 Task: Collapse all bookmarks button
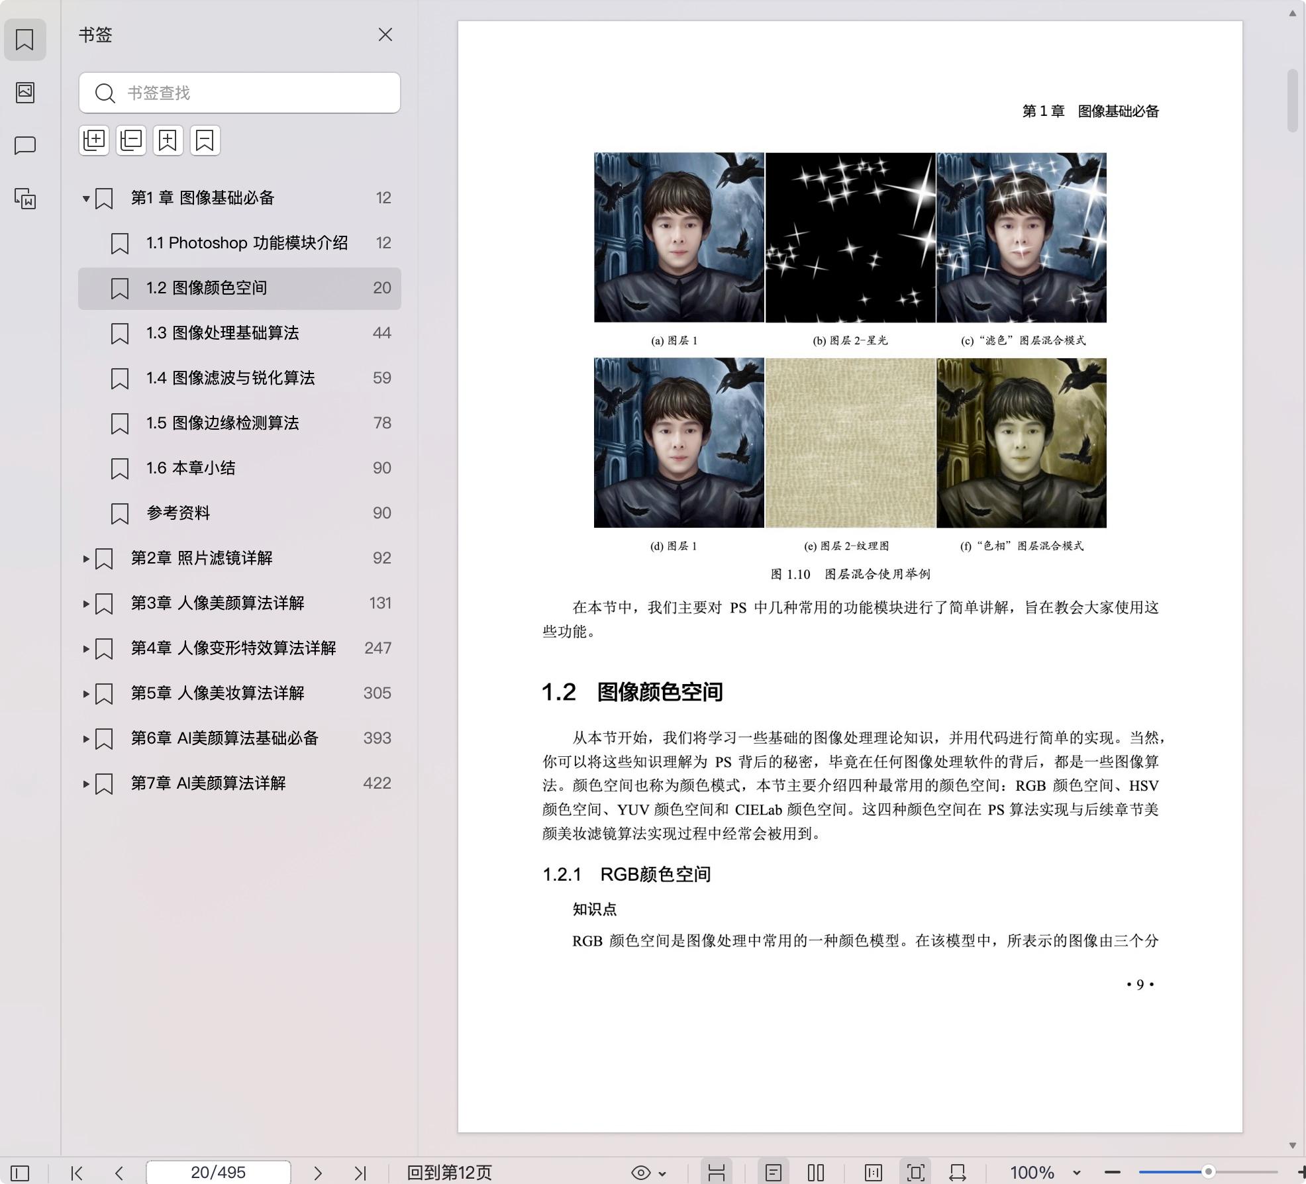131,140
